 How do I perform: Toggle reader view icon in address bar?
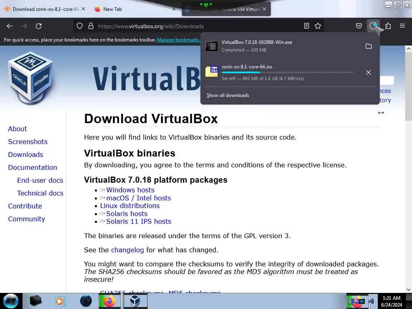[306, 26]
